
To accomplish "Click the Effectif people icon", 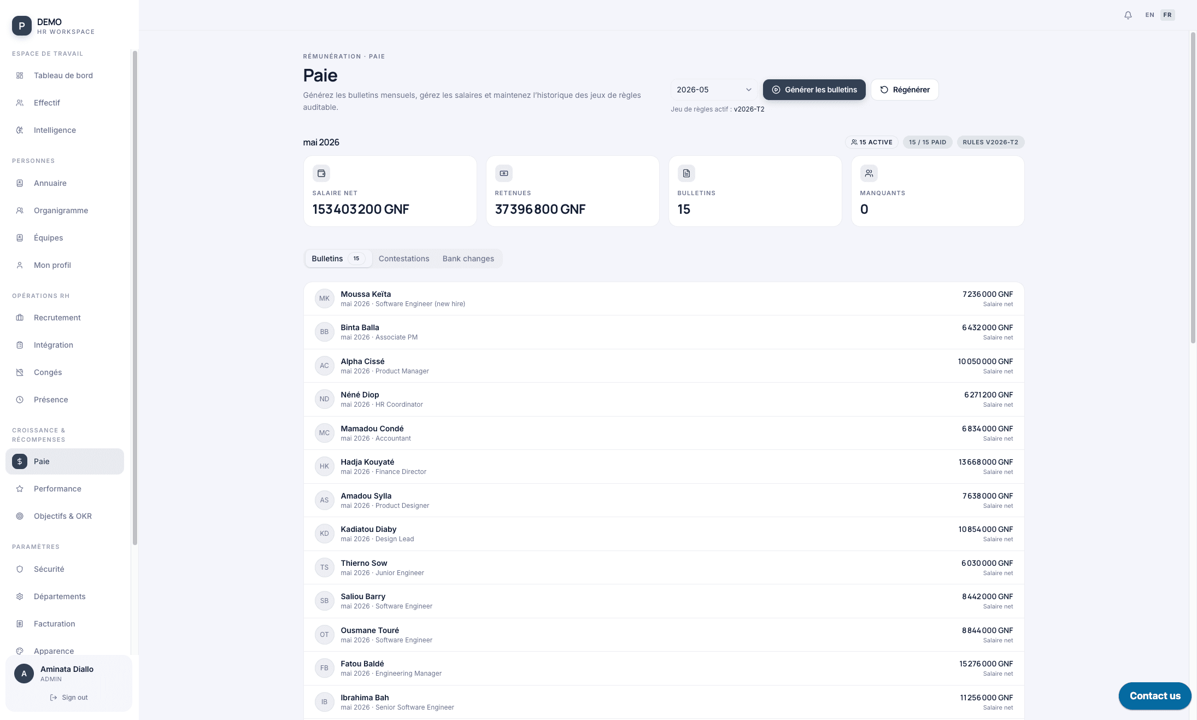I will point(20,103).
